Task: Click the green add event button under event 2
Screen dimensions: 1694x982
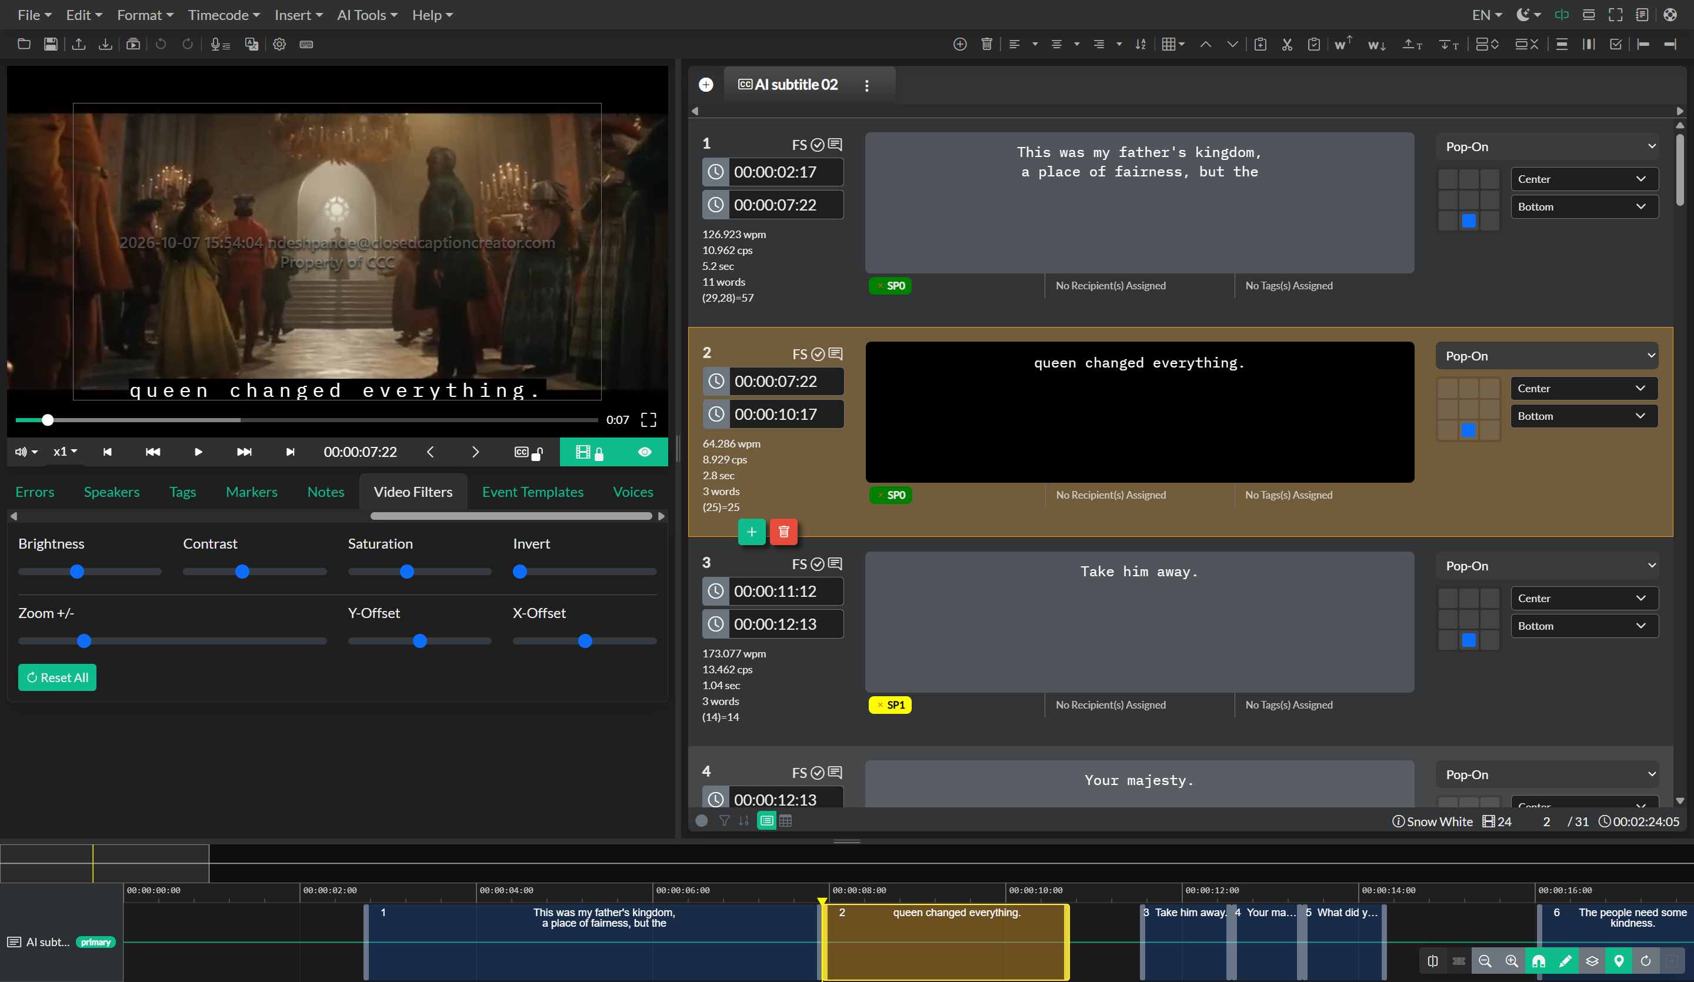Action: click(x=752, y=532)
